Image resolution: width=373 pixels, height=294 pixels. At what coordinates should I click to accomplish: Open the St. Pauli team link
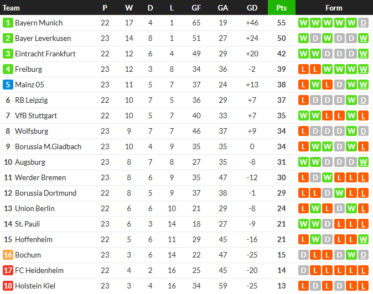click(x=28, y=224)
